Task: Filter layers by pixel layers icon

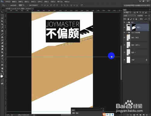Action: (135, 13)
